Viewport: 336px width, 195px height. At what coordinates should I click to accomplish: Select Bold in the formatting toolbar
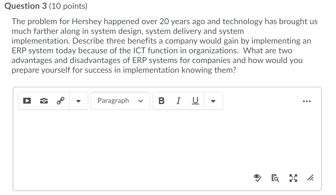161,101
